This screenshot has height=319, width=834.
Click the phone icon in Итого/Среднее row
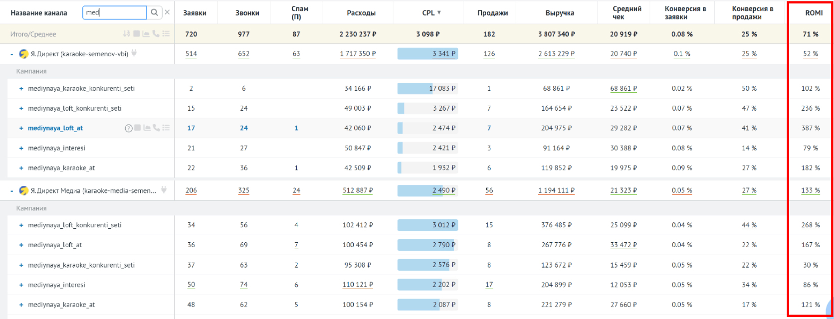click(x=156, y=34)
